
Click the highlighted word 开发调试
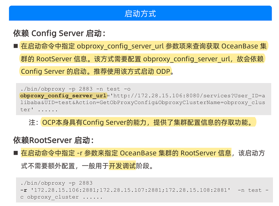[x=122, y=166]
